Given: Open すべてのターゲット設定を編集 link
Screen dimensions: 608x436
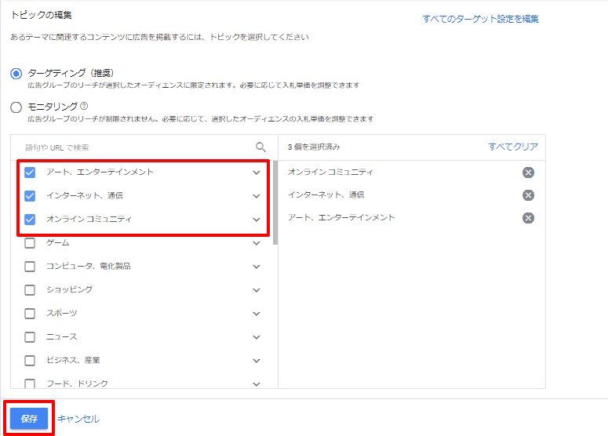Looking at the screenshot, I should click(x=480, y=19).
